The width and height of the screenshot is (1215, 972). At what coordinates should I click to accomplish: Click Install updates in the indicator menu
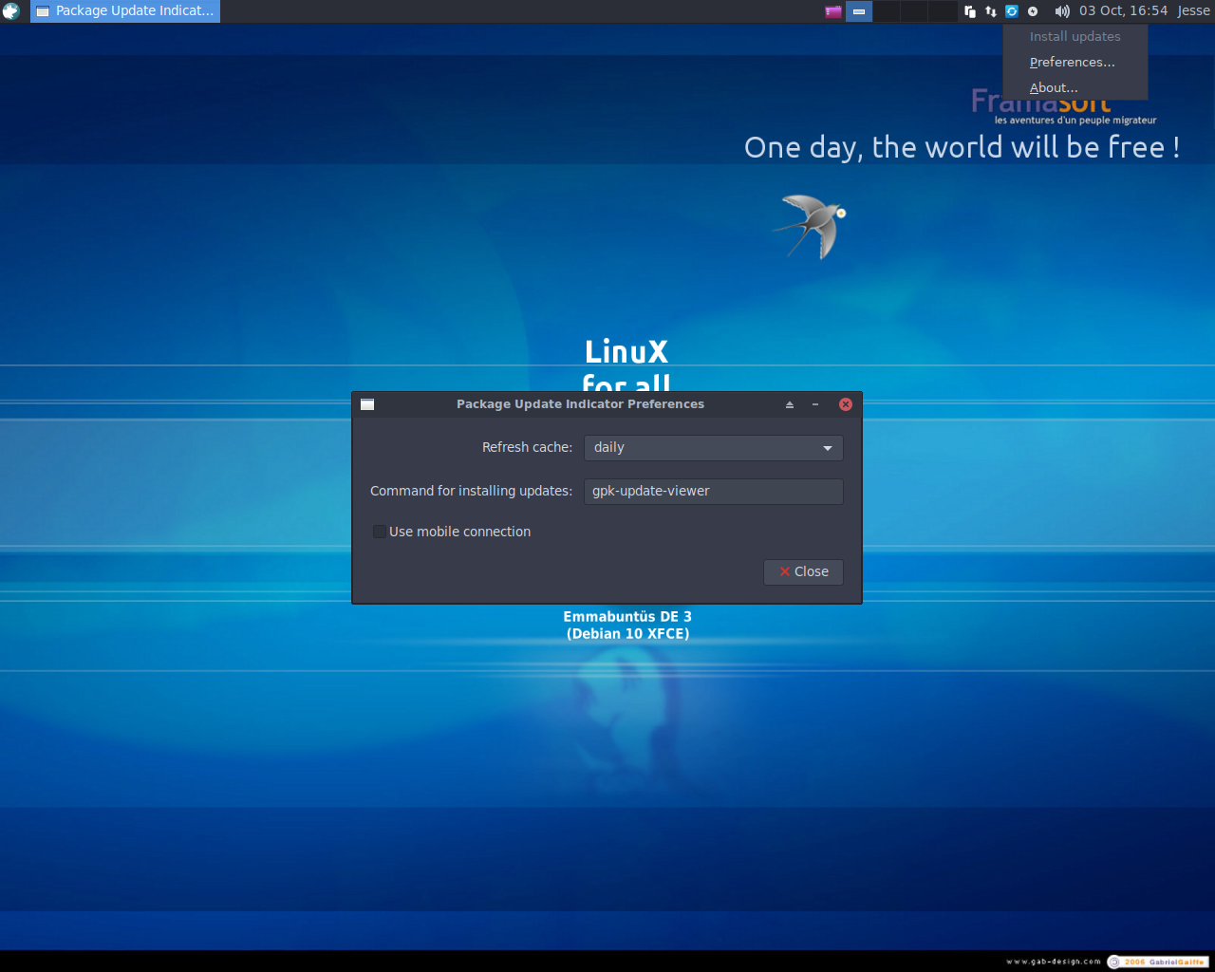coord(1075,36)
